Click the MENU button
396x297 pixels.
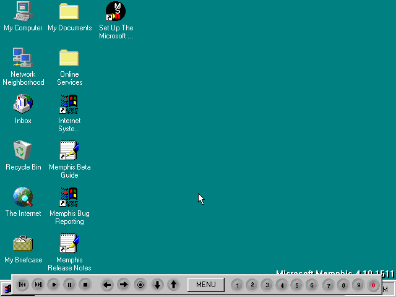pyautogui.click(x=206, y=285)
